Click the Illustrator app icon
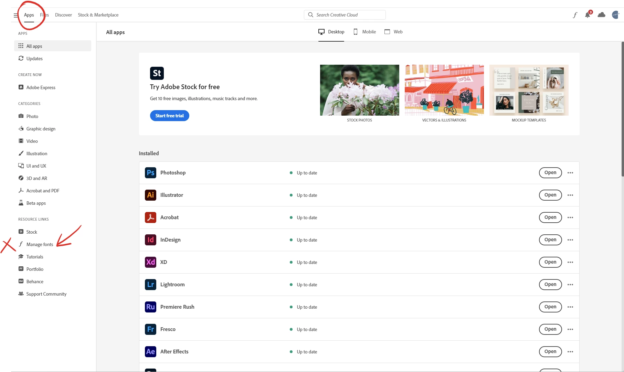 tap(150, 195)
